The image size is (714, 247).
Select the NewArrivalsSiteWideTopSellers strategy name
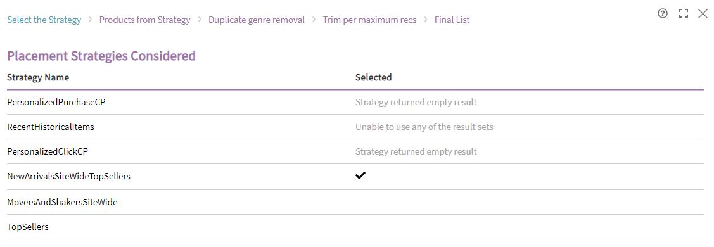point(69,176)
